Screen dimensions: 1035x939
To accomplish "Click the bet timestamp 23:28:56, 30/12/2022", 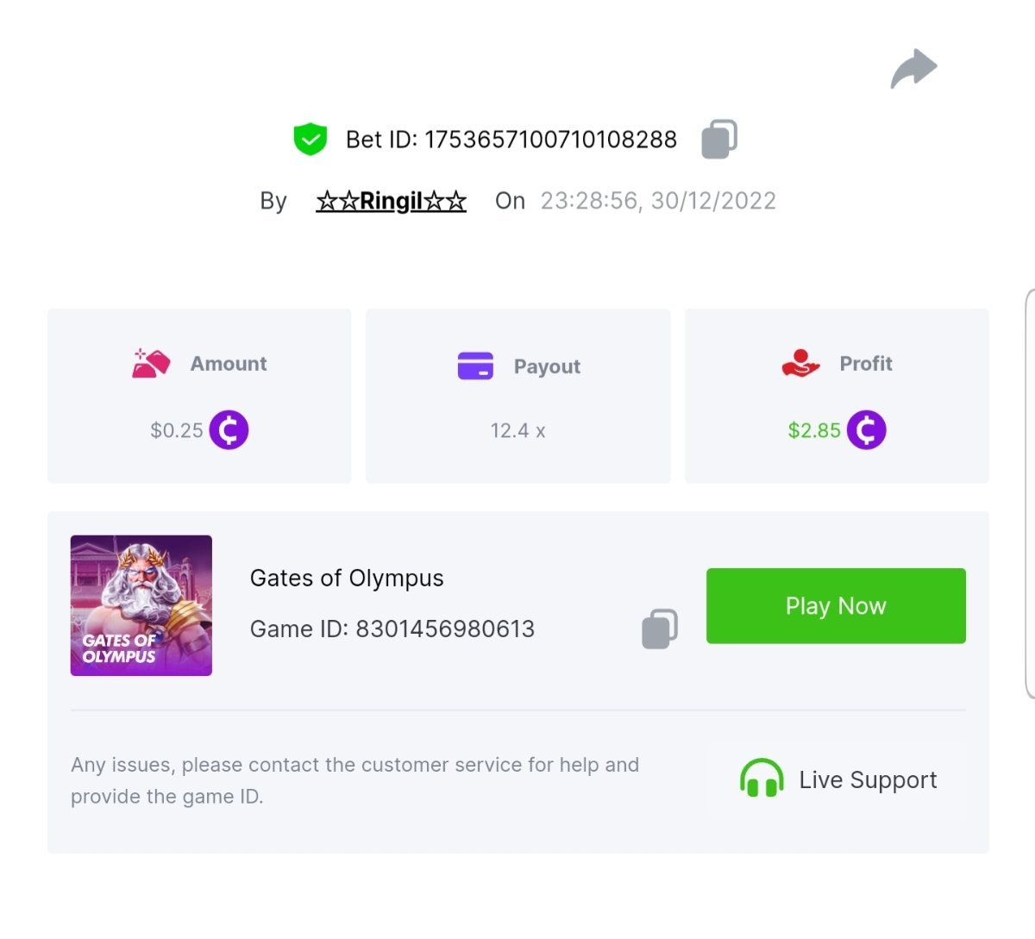I will (658, 201).
